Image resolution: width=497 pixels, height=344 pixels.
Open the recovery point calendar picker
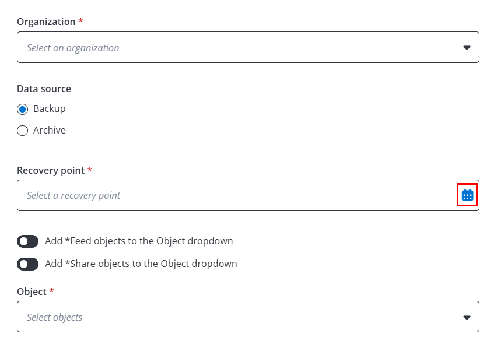click(x=467, y=195)
